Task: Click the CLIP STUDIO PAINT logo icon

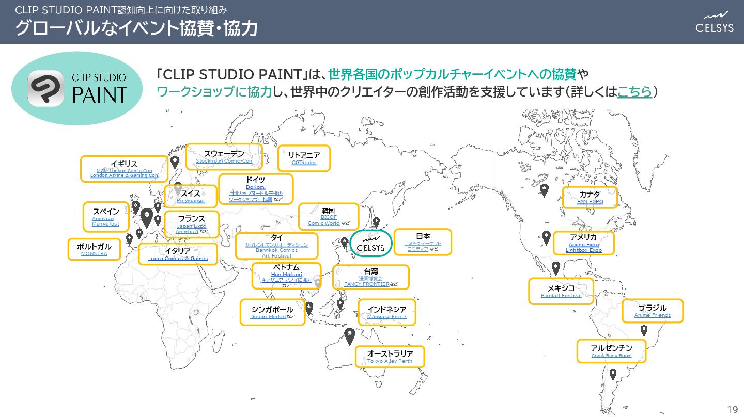Action: click(45, 88)
